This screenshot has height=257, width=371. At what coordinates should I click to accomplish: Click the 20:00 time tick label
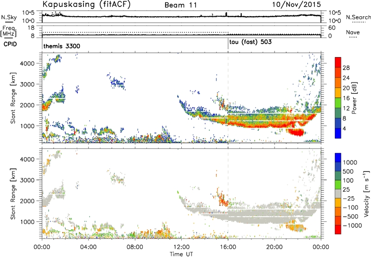275,247
